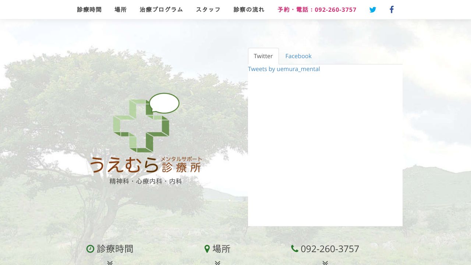Expand the chevron below the phone number

pyautogui.click(x=325, y=262)
